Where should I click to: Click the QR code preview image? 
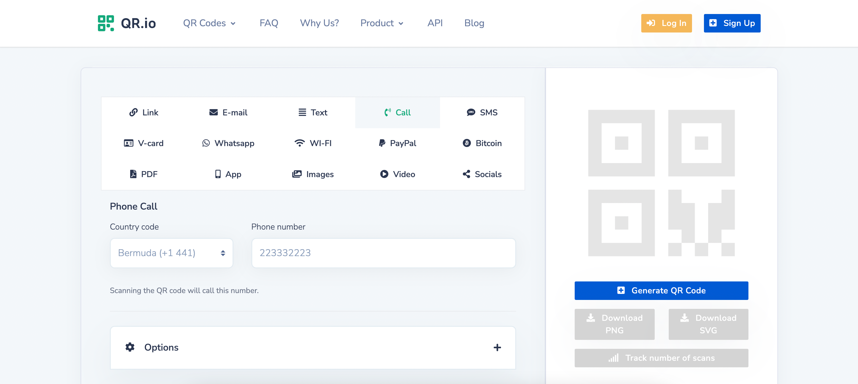pyautogui.click(x=661, y=183)
